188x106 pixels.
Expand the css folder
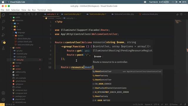coord(18,24)
